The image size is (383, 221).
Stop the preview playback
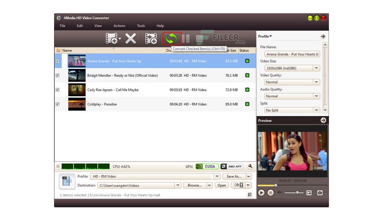(270, 193)
